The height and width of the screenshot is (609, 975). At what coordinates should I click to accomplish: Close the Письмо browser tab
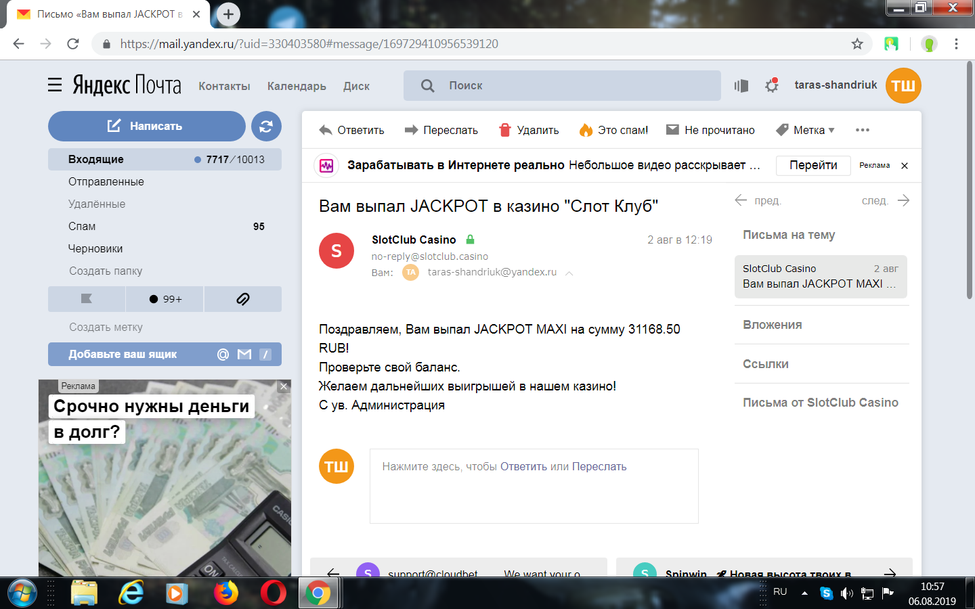[196, 14]
